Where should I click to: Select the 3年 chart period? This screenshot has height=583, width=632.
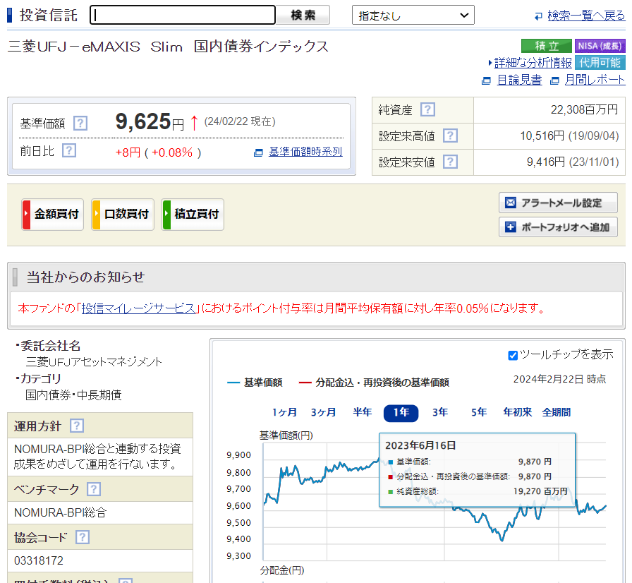tap(440, 412)
